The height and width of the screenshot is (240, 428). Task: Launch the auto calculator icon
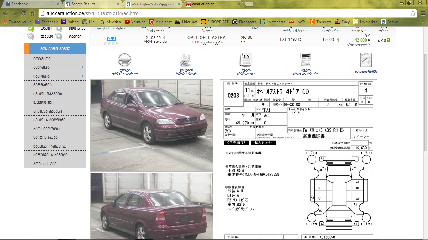305,60
